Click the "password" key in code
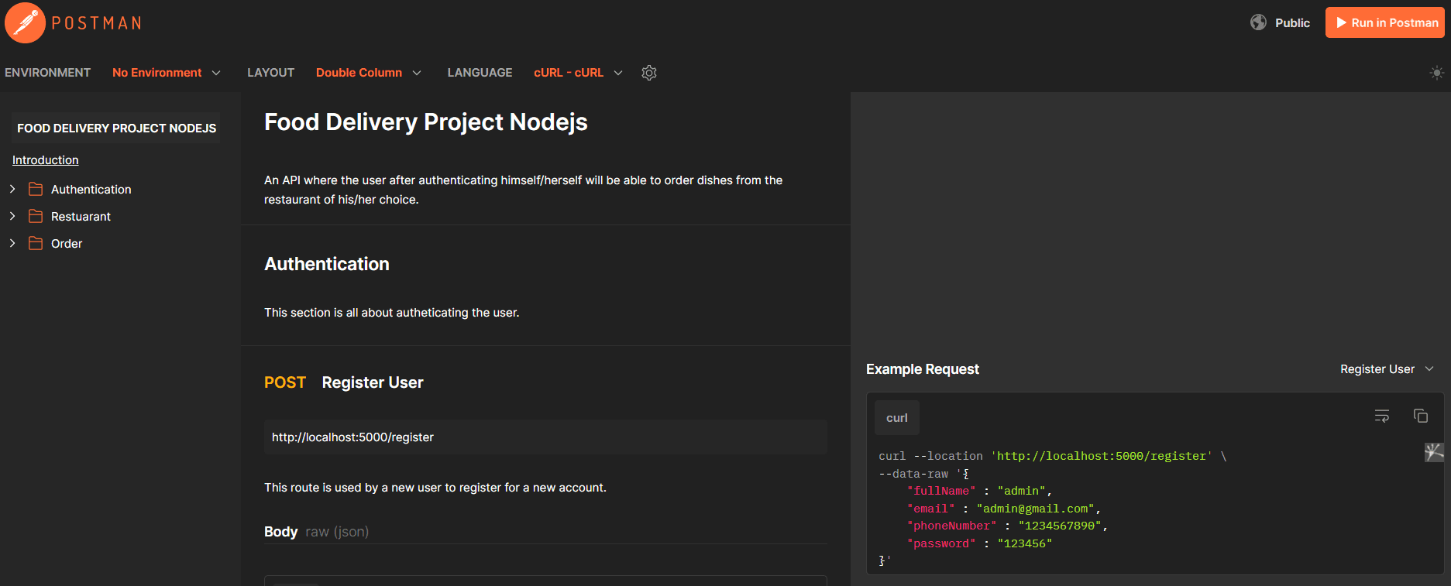 tap(941, 543)
